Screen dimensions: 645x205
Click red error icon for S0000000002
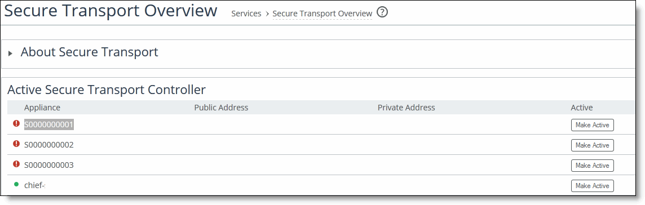[x=16, y=144]
